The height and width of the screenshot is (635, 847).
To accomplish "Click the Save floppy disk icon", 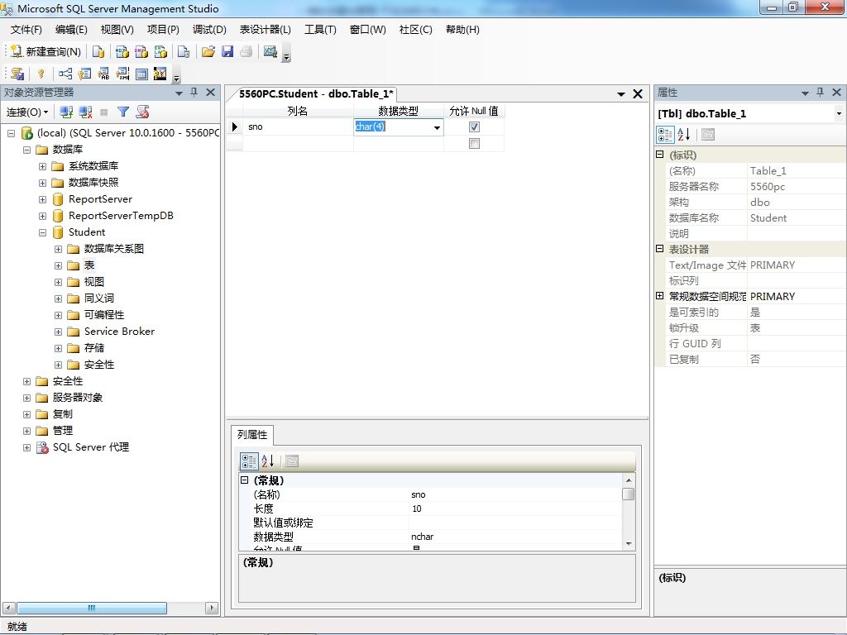I will (227, 51).
